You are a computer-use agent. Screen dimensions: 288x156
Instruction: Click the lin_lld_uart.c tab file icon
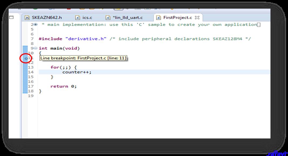point(108,18)
